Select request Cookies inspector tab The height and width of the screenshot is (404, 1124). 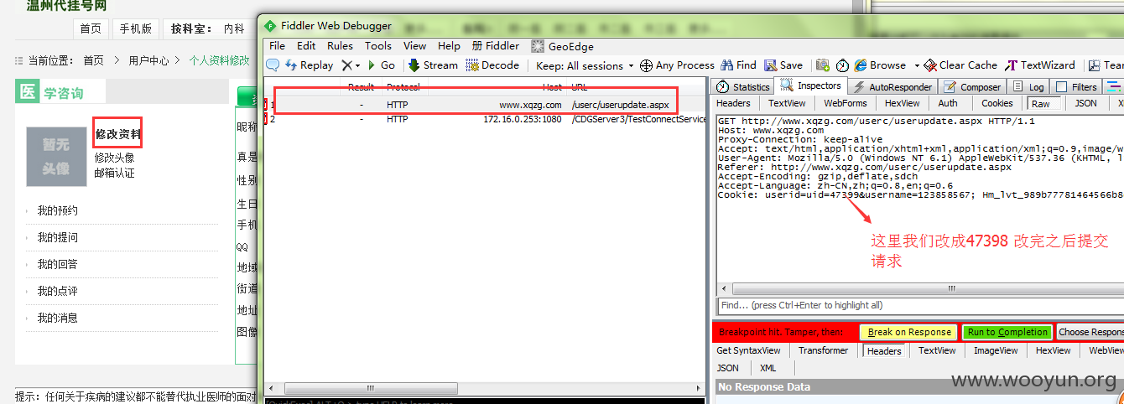coord(997,103)
